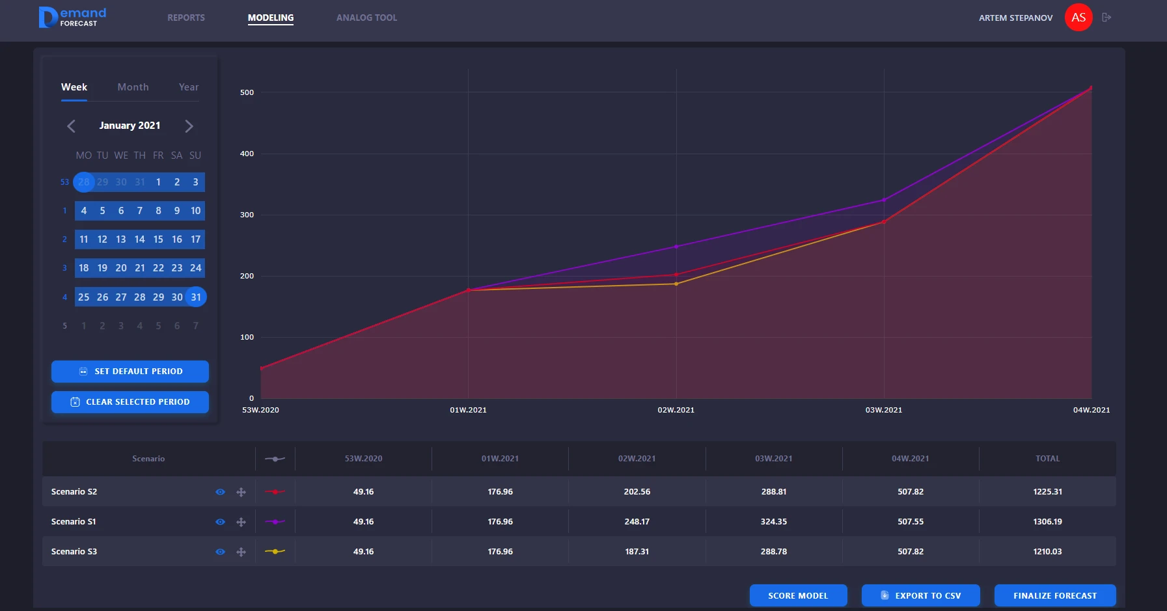
Task: Open the Reports menu
Action: click(186, 18)
